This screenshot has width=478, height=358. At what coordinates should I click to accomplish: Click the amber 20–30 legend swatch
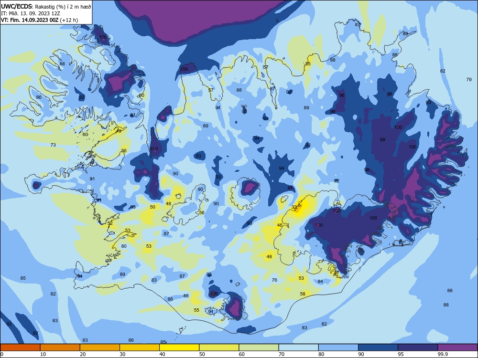click(x=100, y=347)
